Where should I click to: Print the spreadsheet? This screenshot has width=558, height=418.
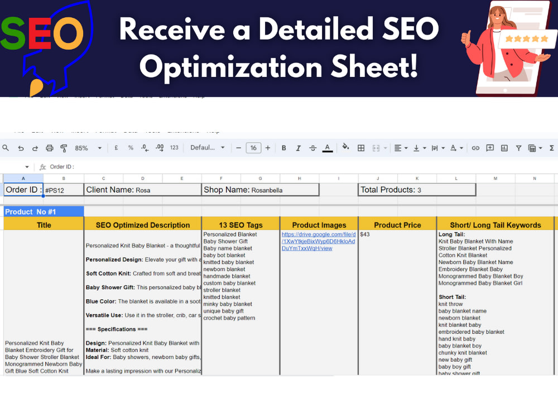(x=50, y=148)
